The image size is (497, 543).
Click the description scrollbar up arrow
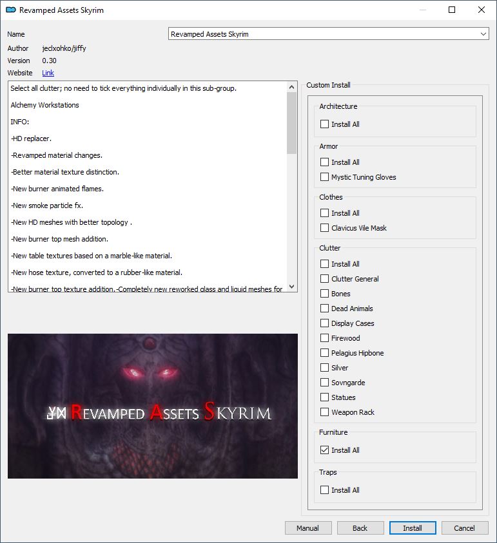(x=292, y=87)
